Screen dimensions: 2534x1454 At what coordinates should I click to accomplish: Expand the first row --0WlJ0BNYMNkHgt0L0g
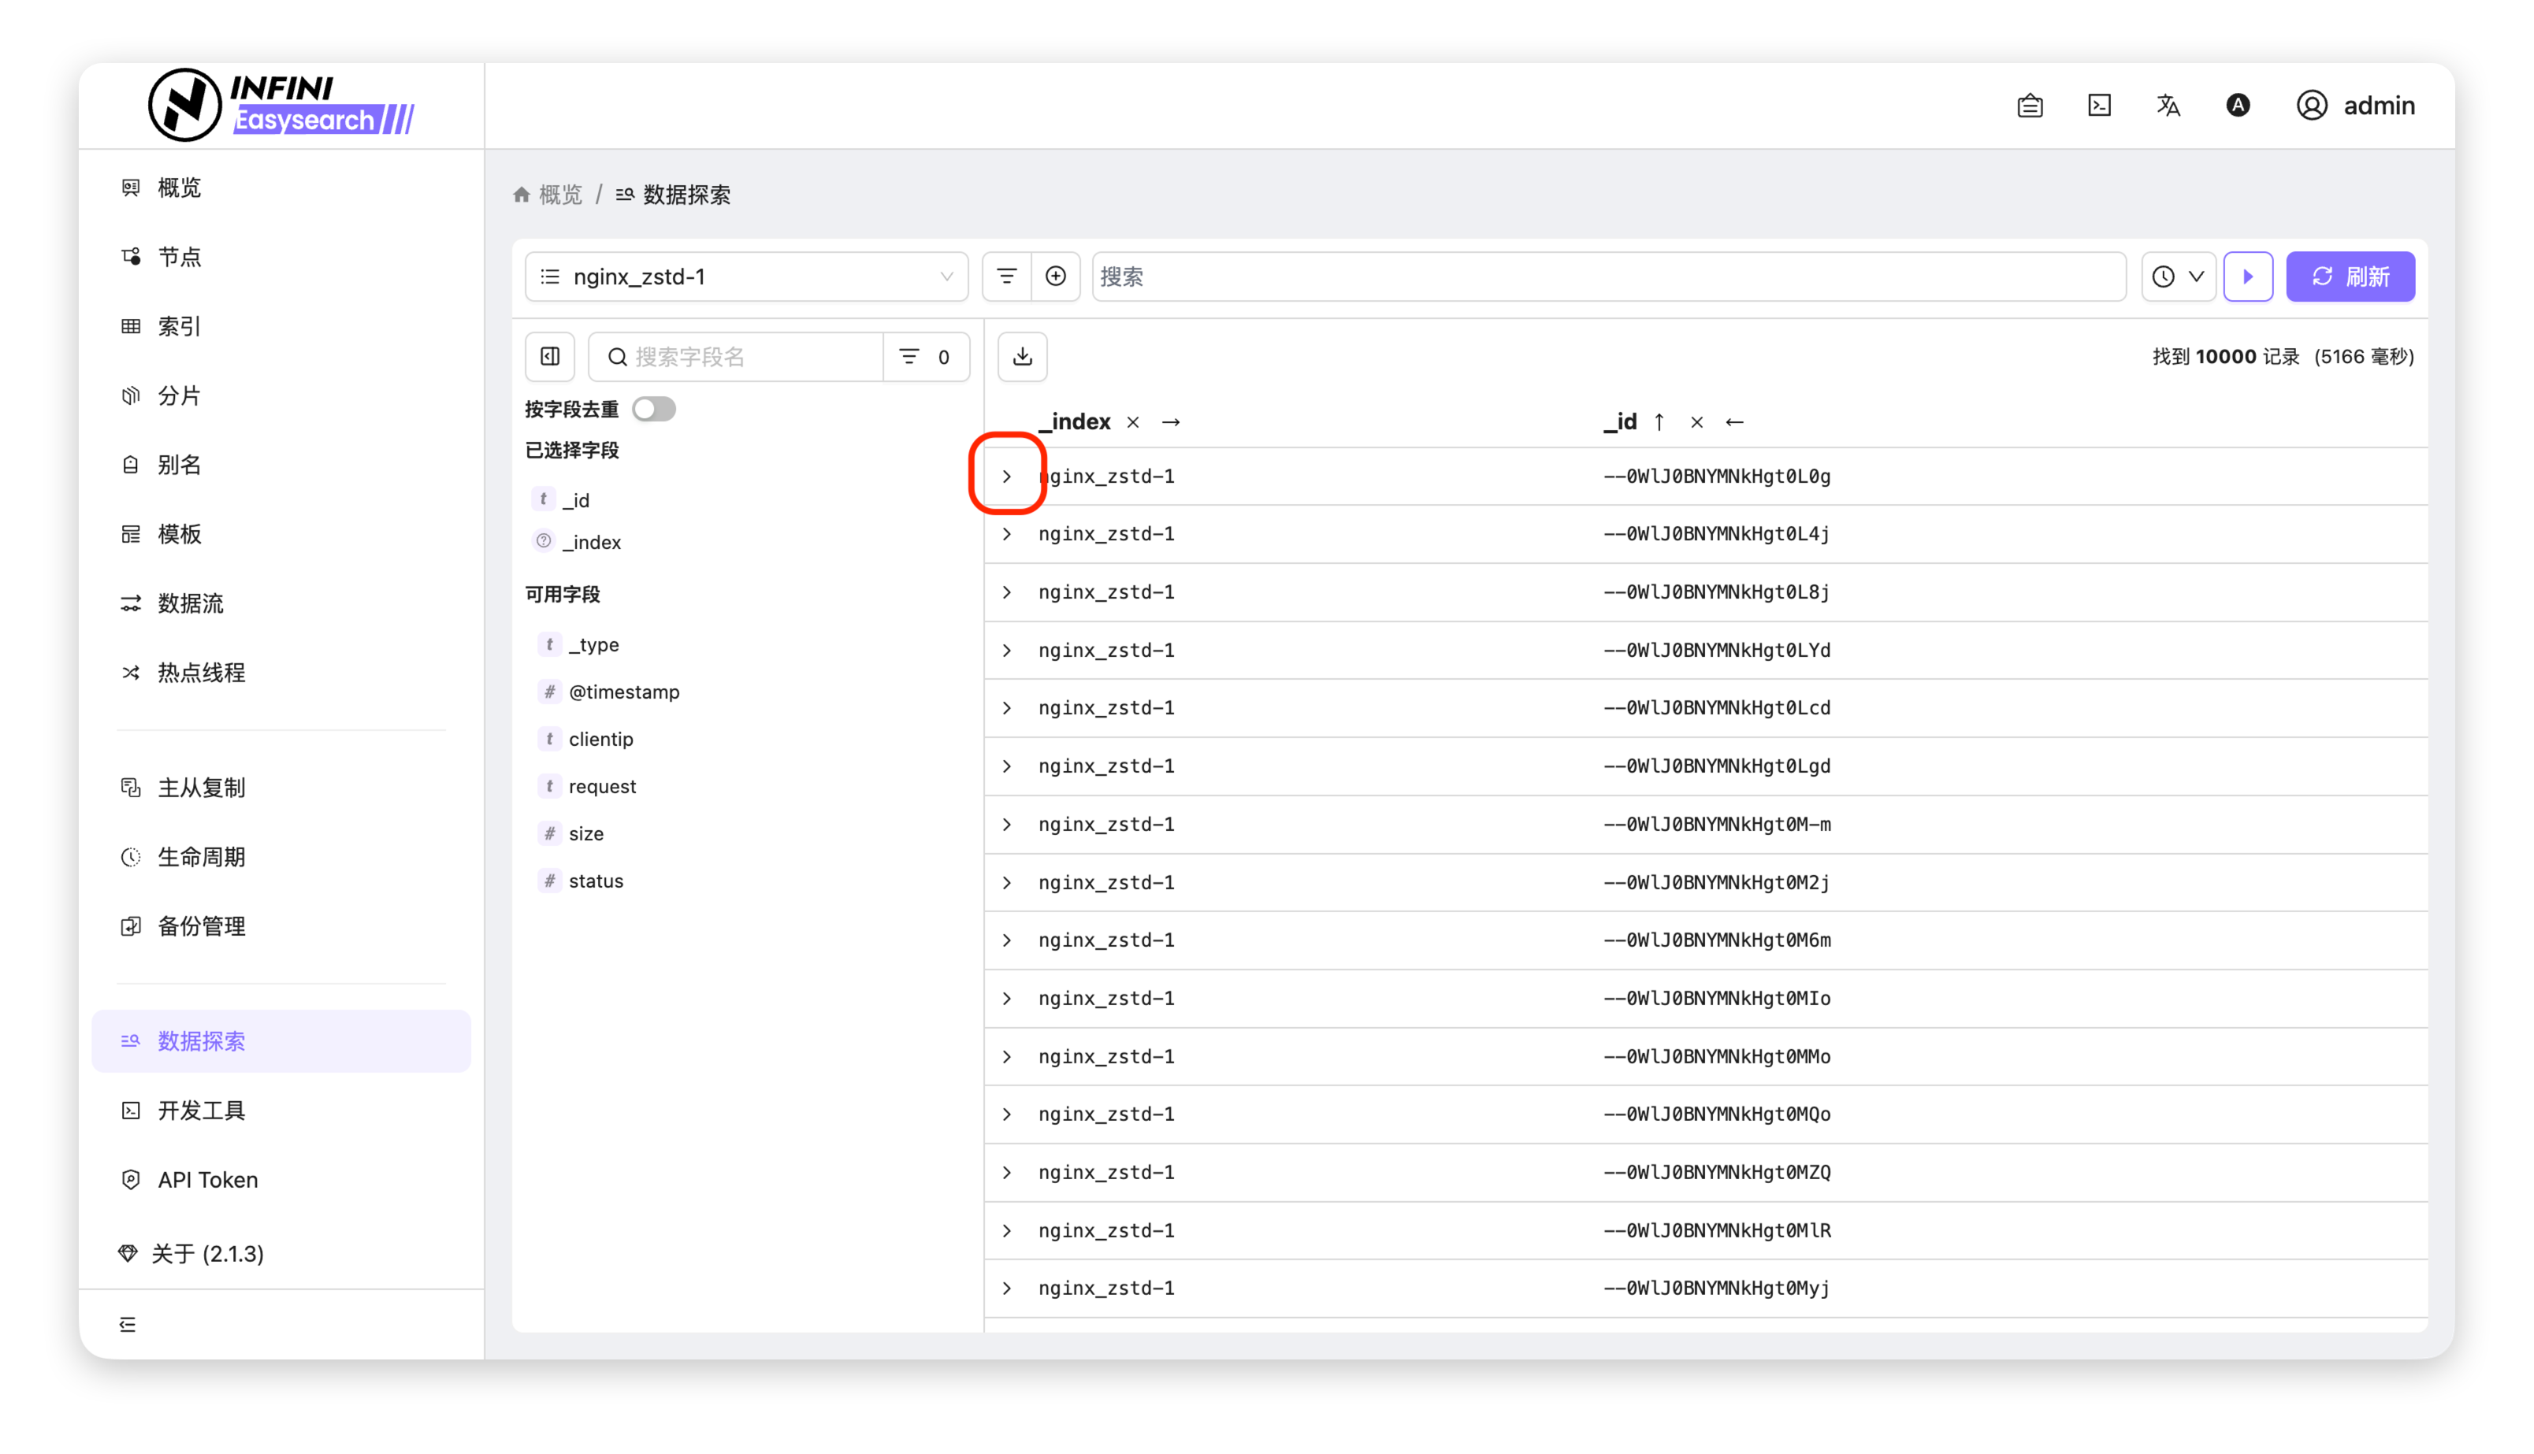pos(1007,477)
